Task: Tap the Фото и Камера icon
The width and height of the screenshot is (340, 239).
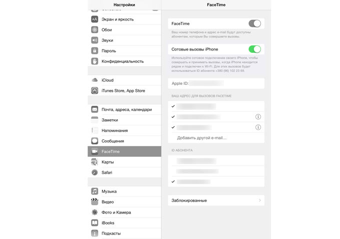Action: 94,212
